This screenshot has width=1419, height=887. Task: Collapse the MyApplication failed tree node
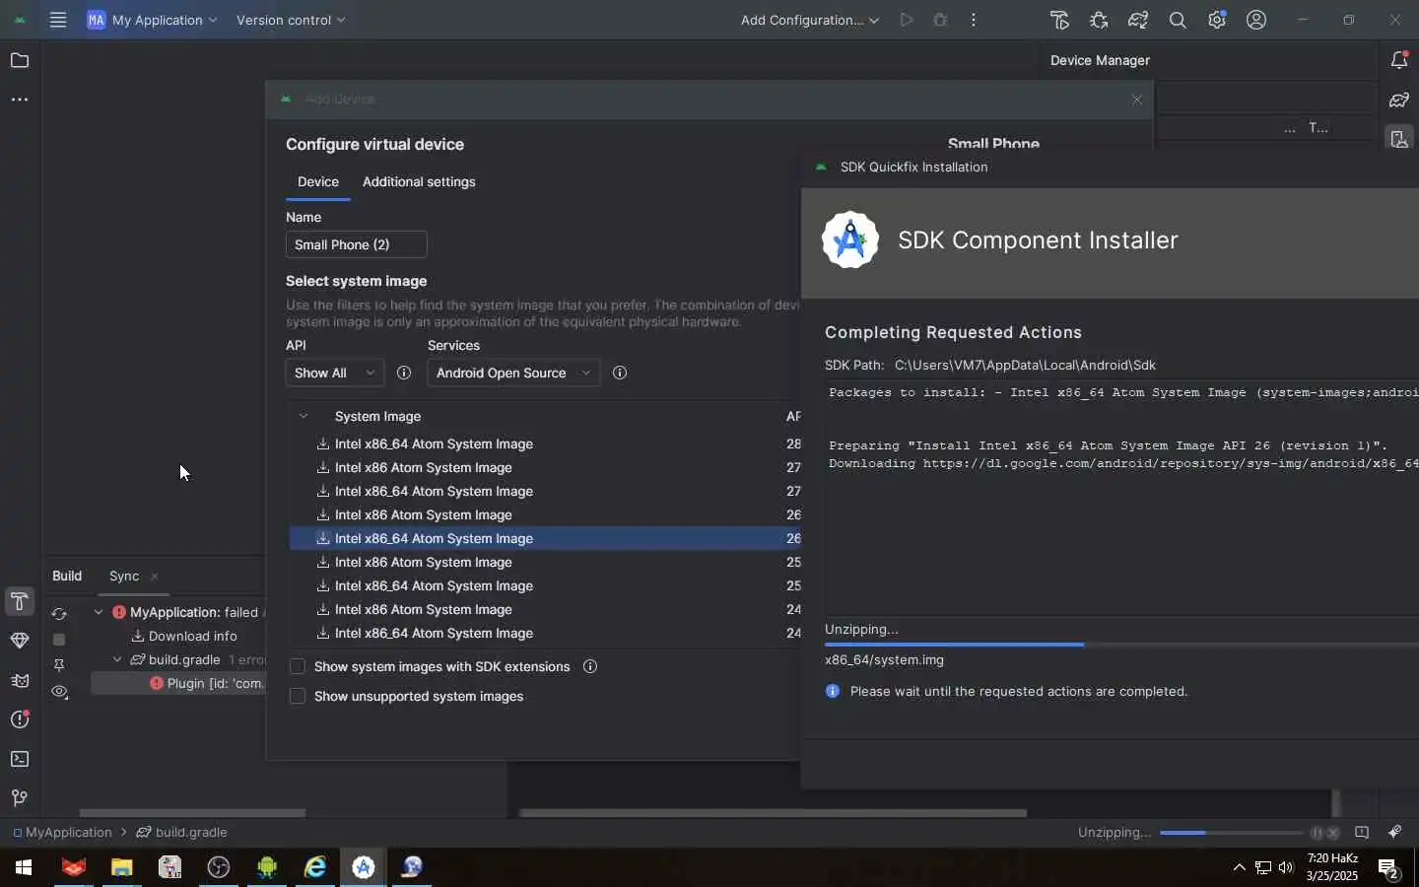[99, 612]
